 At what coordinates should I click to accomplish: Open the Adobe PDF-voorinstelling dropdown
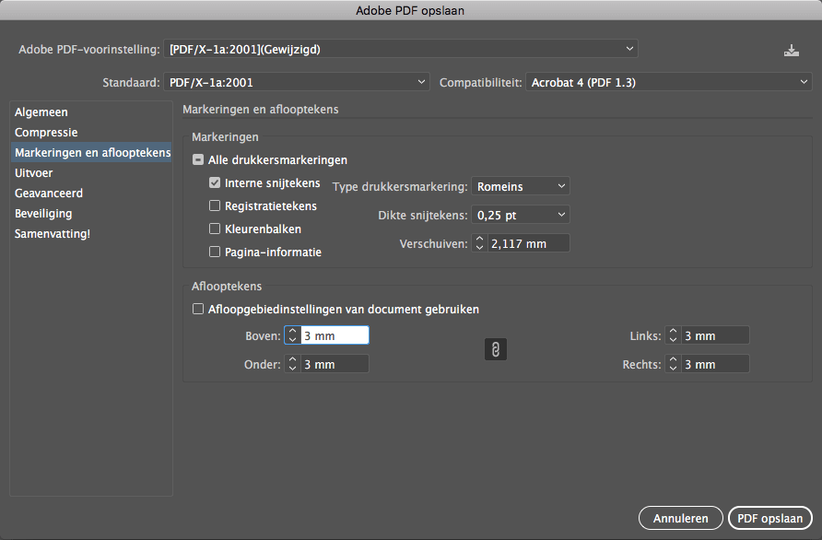pyautogui.click(x=401, y=49)
